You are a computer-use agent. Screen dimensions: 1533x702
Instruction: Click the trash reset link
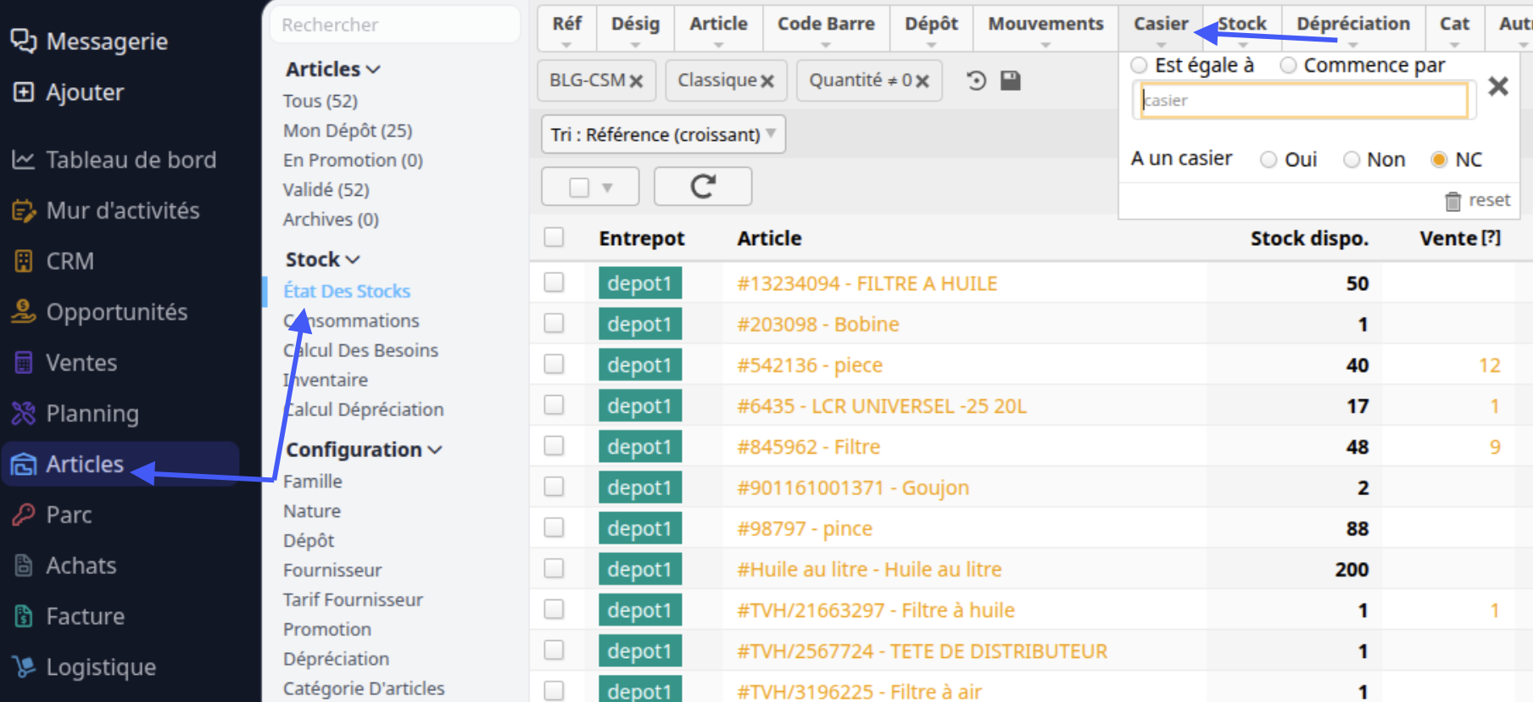tap(1478, 200)
